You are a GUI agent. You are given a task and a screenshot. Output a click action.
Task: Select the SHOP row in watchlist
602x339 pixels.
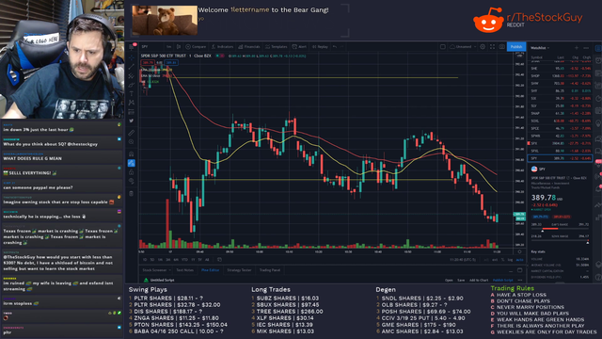coord(560,75)
